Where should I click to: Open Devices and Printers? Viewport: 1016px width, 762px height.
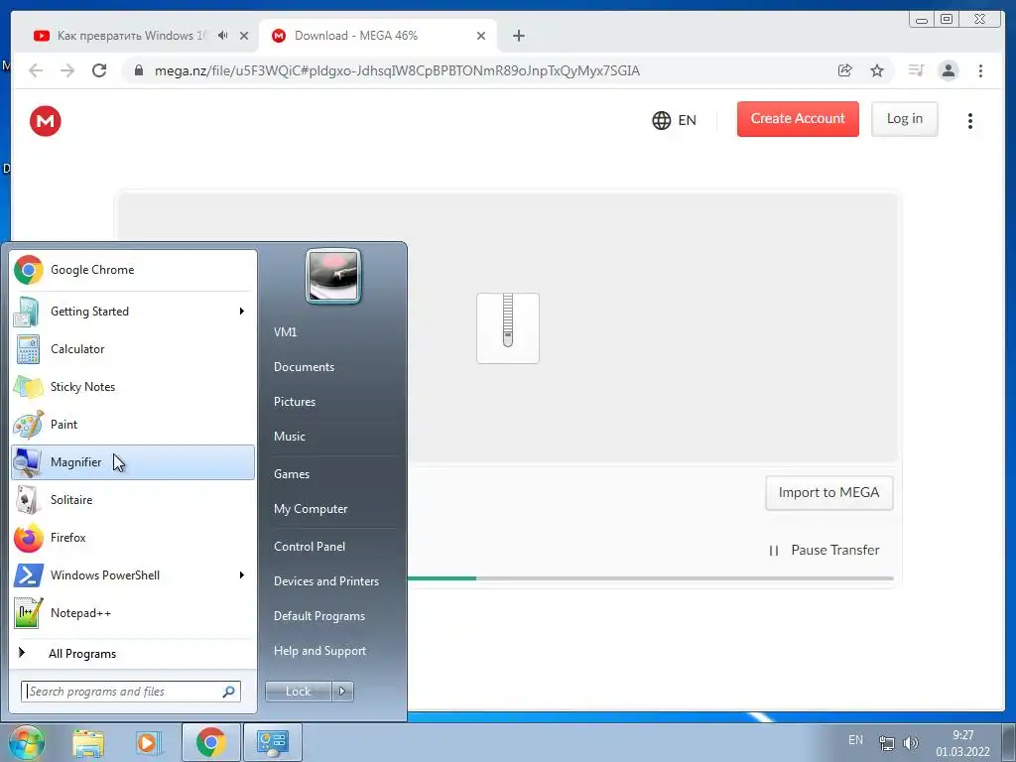(325, 581)
